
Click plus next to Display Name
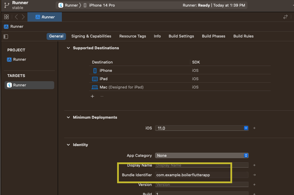point(254,165)
